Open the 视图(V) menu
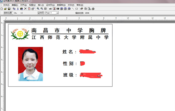The width and height of the screenshot is (175, 111). pos(32,5)
